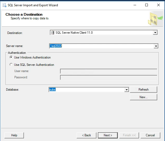
Task: Proceed with the Next button
Action: coord(108,135)
